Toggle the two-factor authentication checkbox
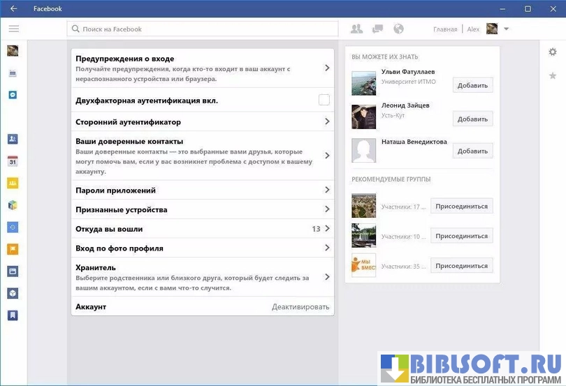This screenshot has width=566, height=386. click(x=324, y=100)
